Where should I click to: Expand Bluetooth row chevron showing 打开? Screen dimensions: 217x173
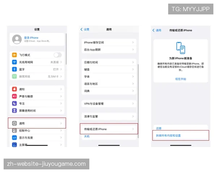click(x=61, y=69)
